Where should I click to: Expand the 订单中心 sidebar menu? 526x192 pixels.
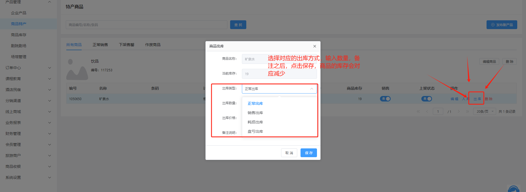coord(28,68)
